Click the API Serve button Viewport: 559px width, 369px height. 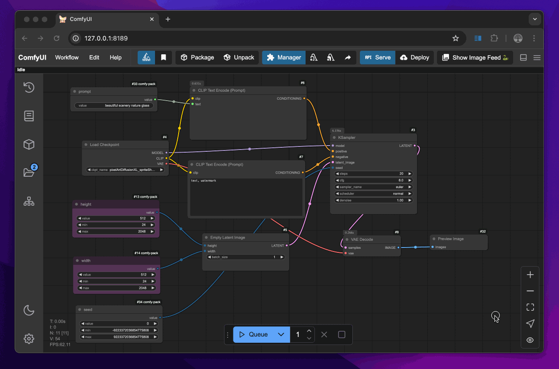(377, 57)
